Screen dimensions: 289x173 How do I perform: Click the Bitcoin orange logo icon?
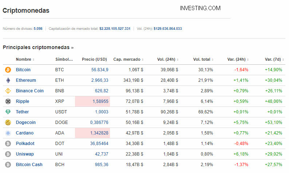click(x=8, y=70)
